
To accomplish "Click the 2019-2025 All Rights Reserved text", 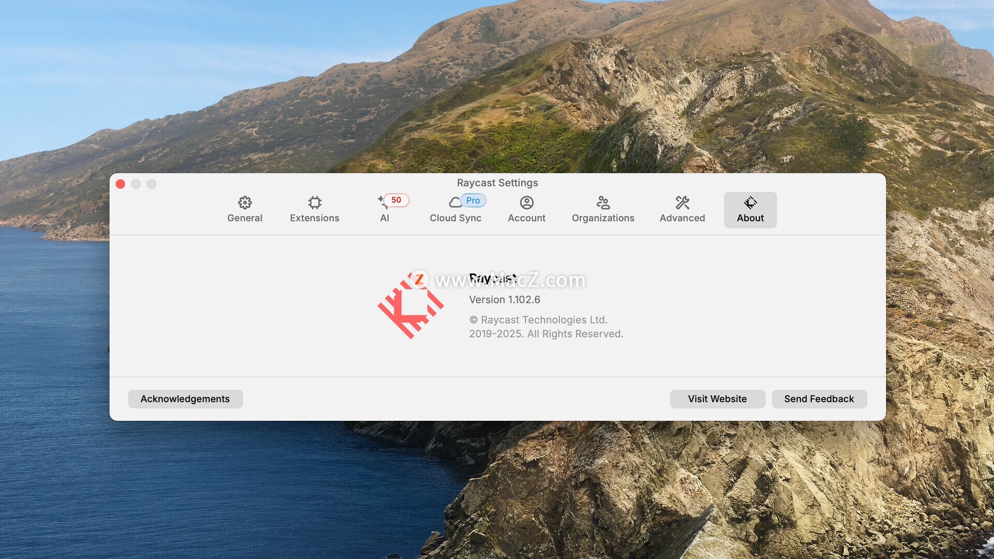I will 546,334.
